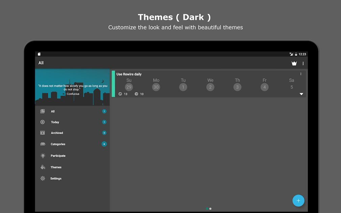Select the All menu item
The height and width of the screenshot is (213, 341).
coord(72,111)
